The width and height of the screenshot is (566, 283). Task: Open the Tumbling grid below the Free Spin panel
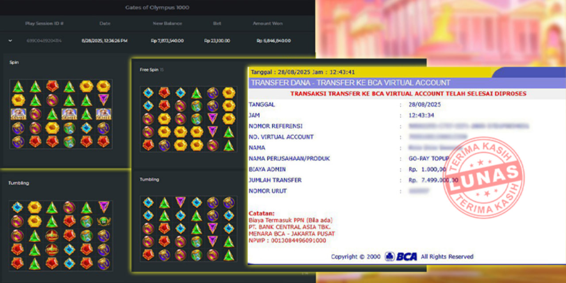pos(188,229)
